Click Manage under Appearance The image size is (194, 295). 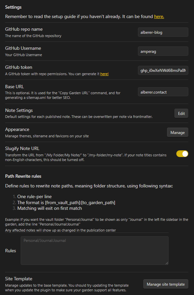(x=177, y=132)
